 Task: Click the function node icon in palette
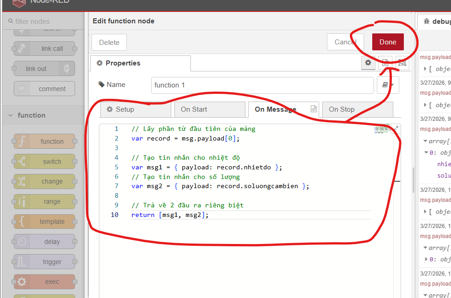22,141
